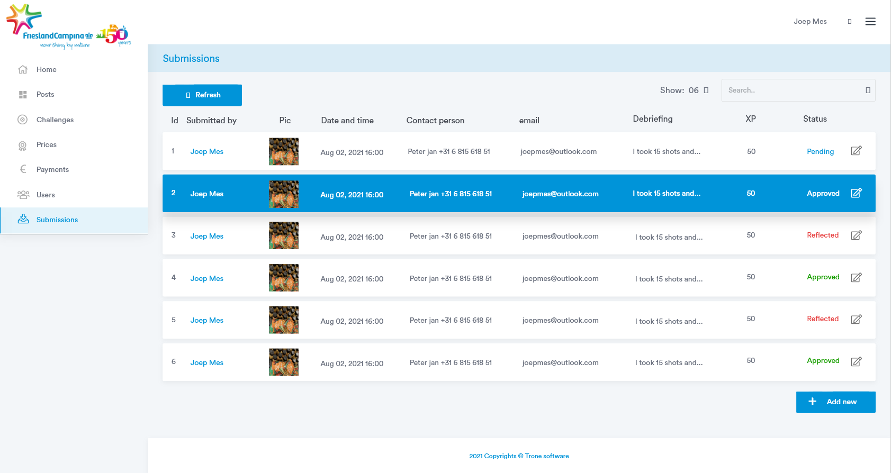This screenshot has width=891, height=473.
Task: Click the edit icon for submission 5
Action: pyautogui.click(x=856, y=320)
